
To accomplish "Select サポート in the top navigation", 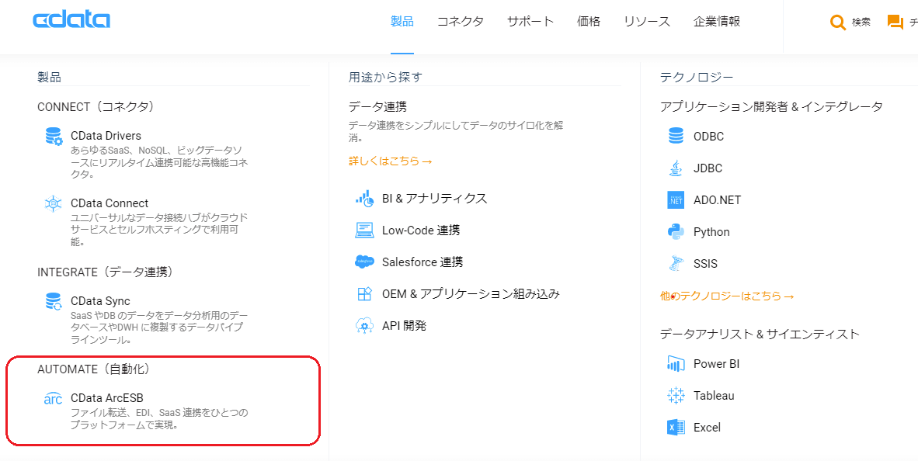I will (530, 22).
